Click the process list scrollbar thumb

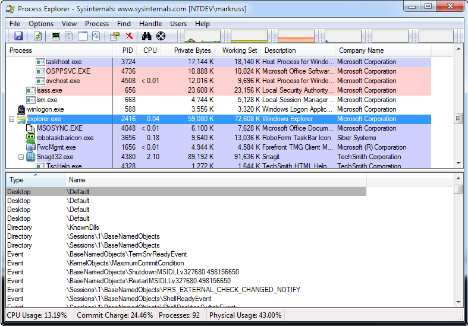click(x=458, y=118)
